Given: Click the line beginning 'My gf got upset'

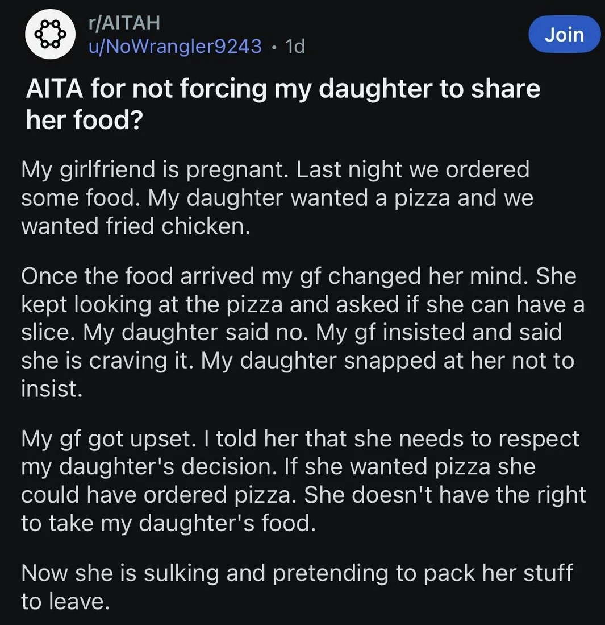Looking at the screenshot, I should [x=301, y=439].
